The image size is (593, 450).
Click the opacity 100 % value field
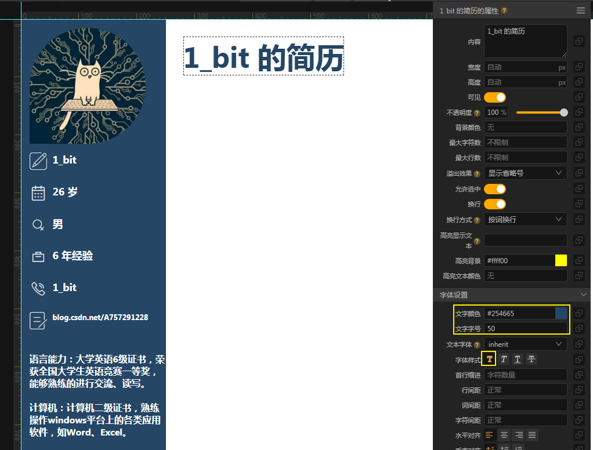pos(496,113)
